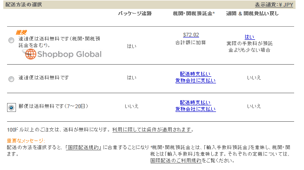Viewport: 304px width, 170px height.
Task: Click 合計額に加算 text under $72.02
Action: point(191,43)
